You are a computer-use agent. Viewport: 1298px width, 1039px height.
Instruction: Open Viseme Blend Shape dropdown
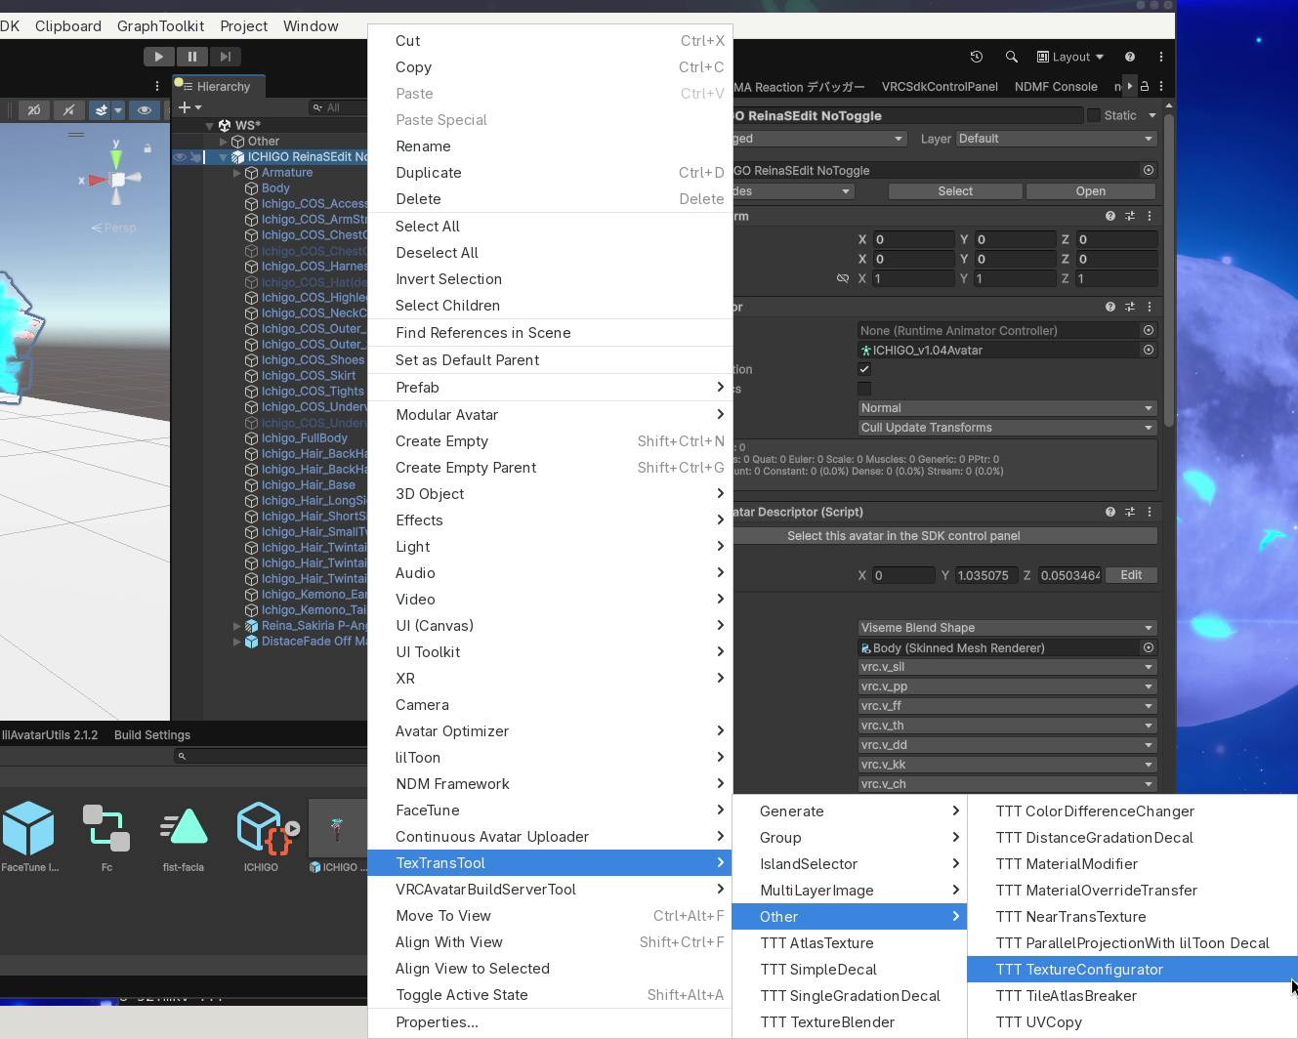[1007, 628]
